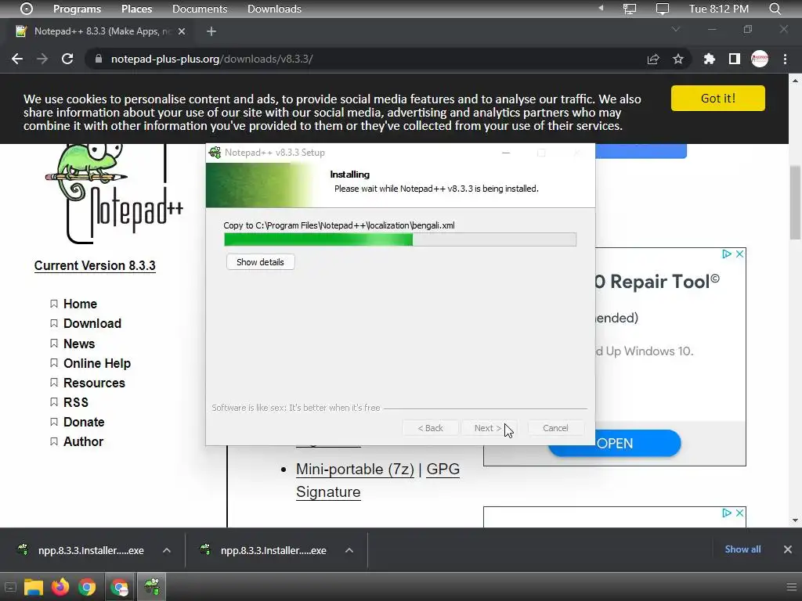The width and height of the screenshot is (802, 601).
Task: Reload the Notepad++ download page
Action: click(x=67, y=59)
